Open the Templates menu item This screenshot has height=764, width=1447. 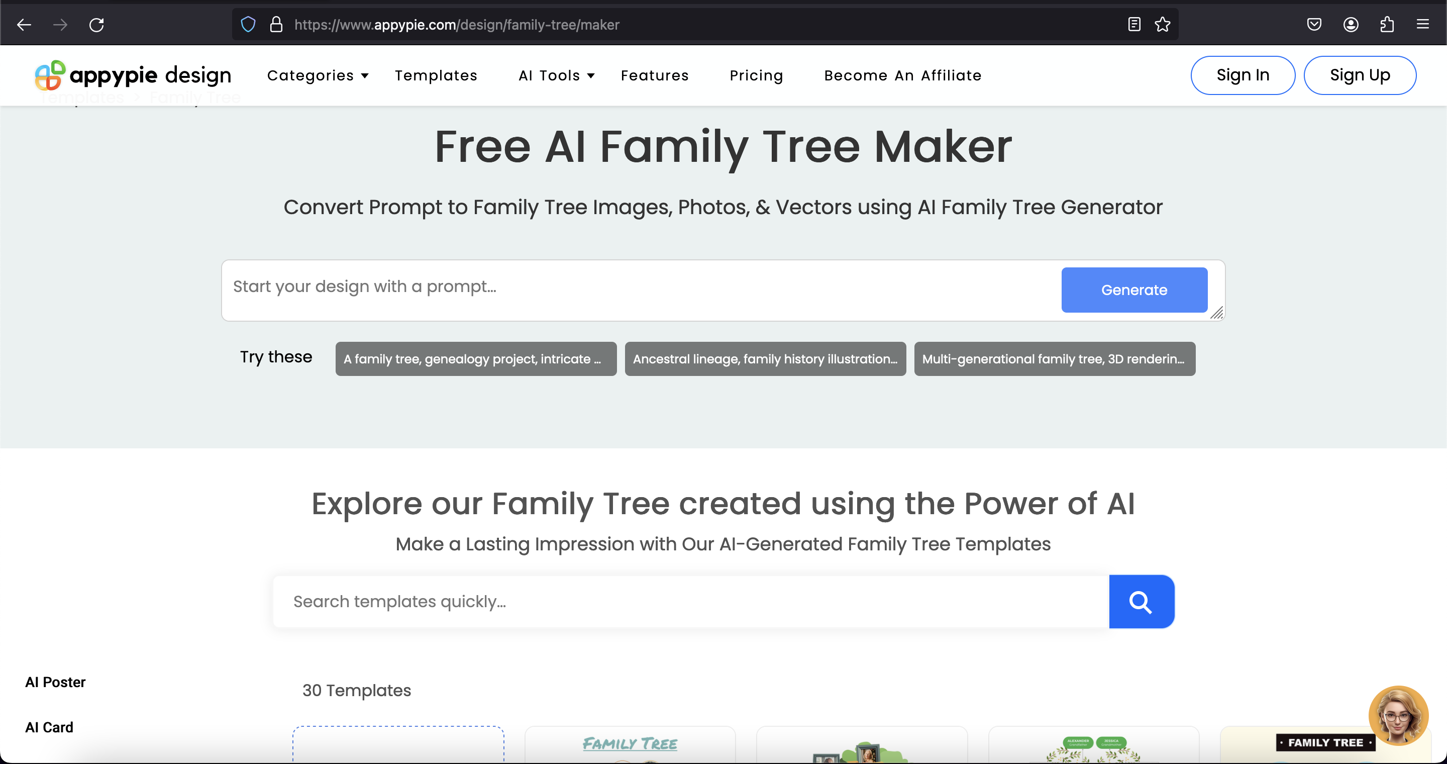(436, 75)
